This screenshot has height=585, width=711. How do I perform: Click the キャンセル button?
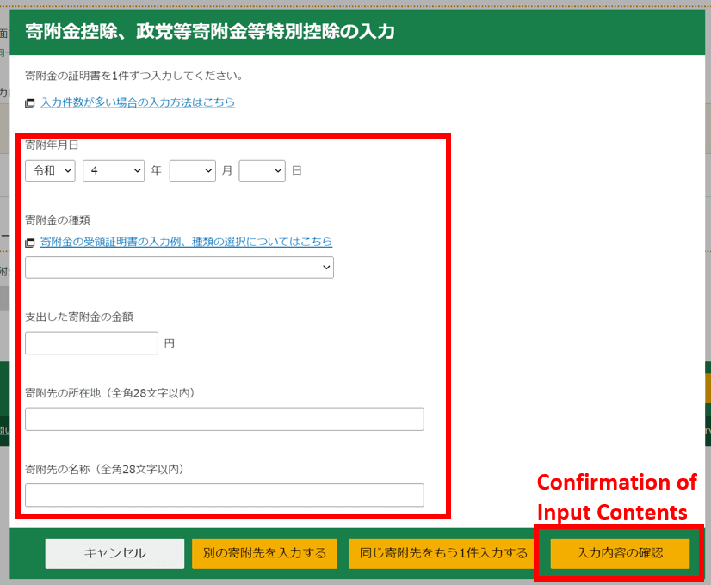(x=114, y=553)
